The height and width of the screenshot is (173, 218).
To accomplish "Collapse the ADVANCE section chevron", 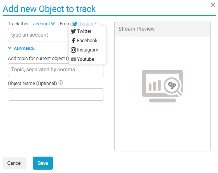I will click(x=10, y=48).
